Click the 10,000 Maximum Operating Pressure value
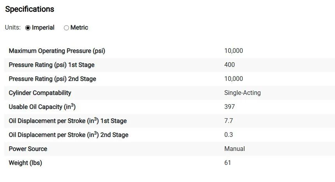Image resolution: width=335 pixels, height=182 pixels. pos(233,51)
